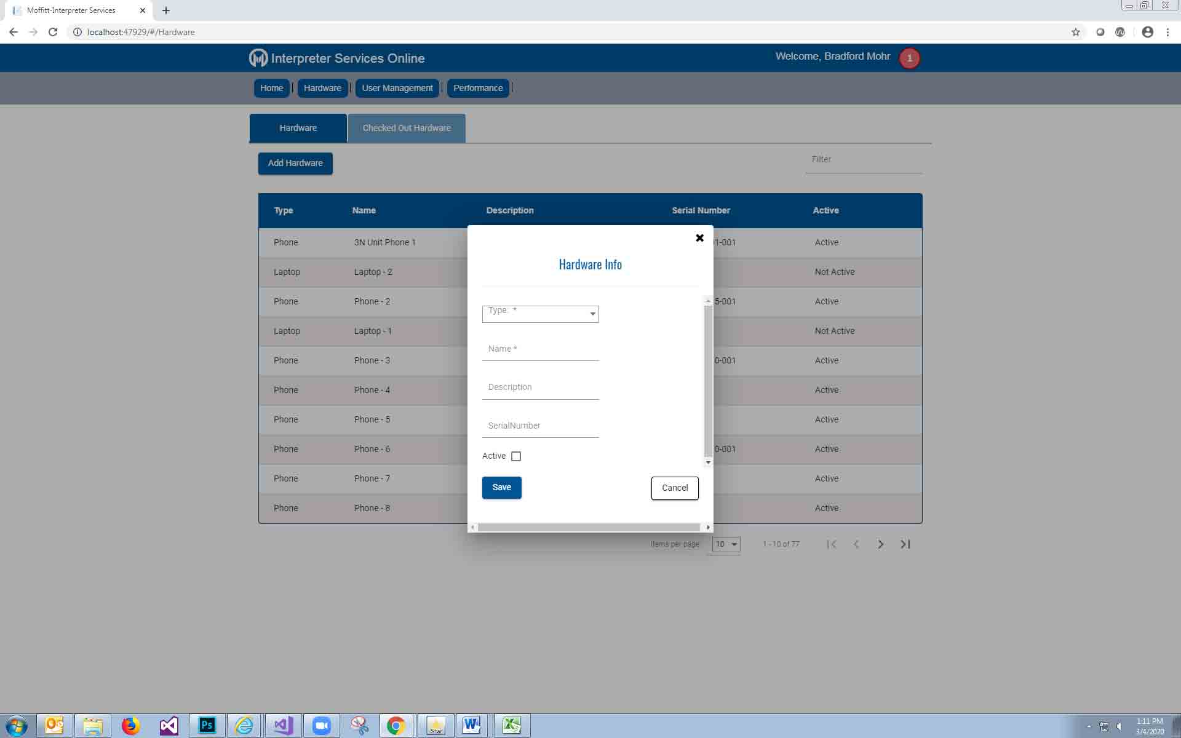Bookmark this page with the star icon
Viewport: 1181px width, 738px height.
(1075, 32)
